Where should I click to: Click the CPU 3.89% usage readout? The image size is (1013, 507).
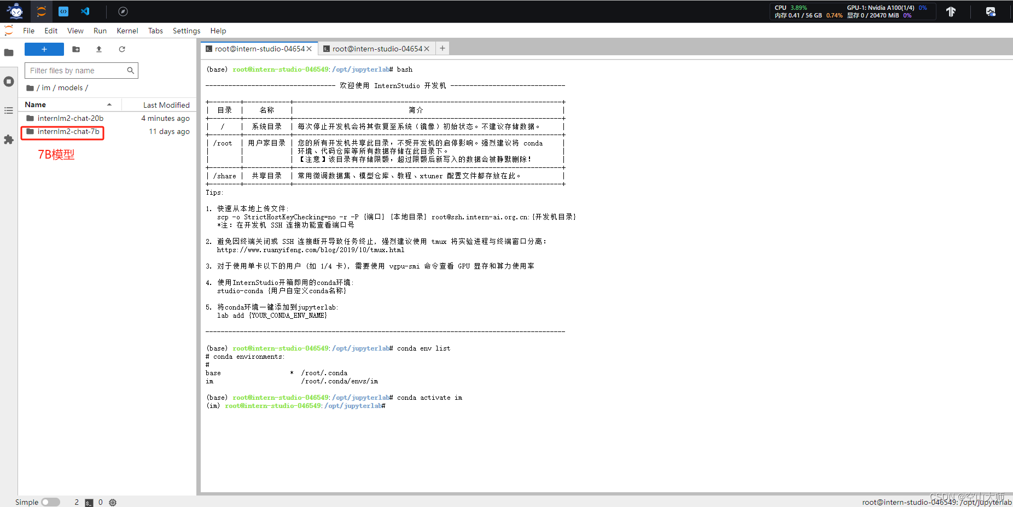791,8
